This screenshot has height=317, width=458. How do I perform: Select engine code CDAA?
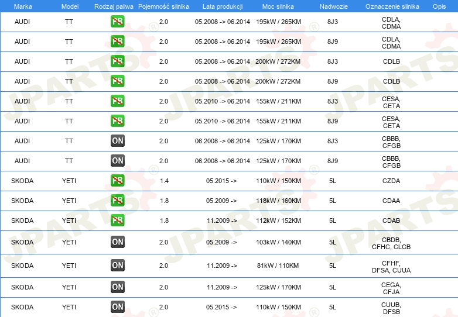pos(391,201)
